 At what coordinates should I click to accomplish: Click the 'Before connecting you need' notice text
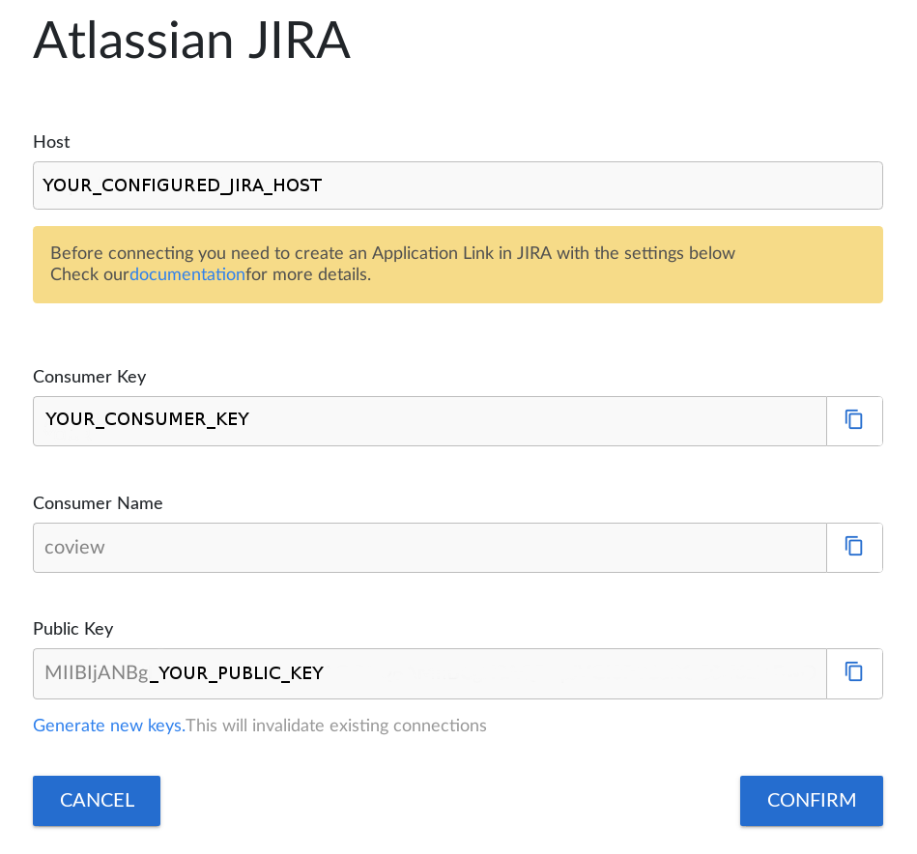[x=392, y=253]
